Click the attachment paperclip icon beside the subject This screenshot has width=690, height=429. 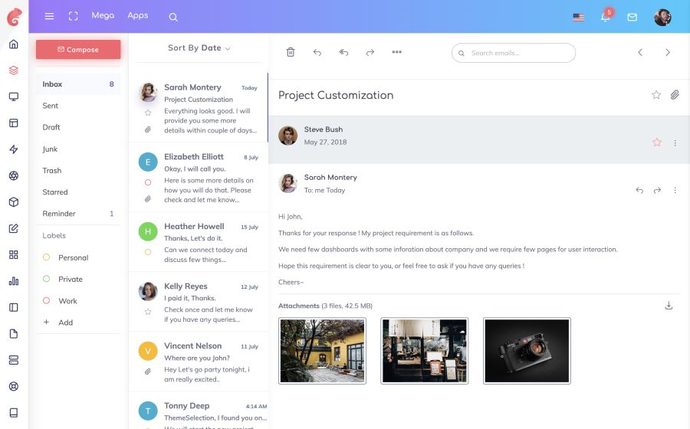(x=675, y=95)
